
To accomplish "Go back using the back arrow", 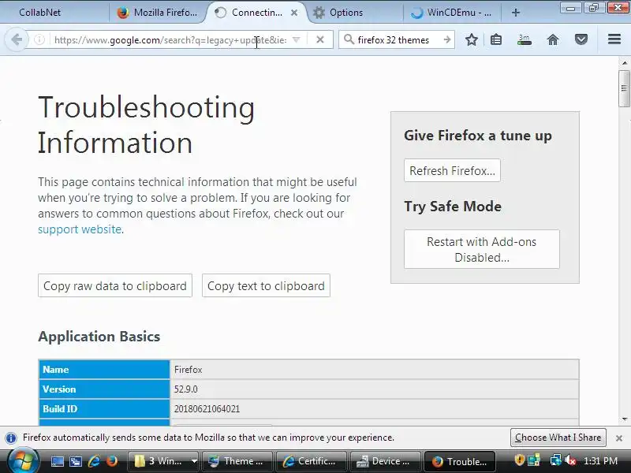I will pyautogui.click(x=17, y=39).
